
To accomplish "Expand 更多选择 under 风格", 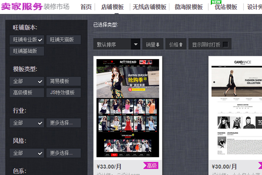I will pyautogui.click(x=63, y=153).
